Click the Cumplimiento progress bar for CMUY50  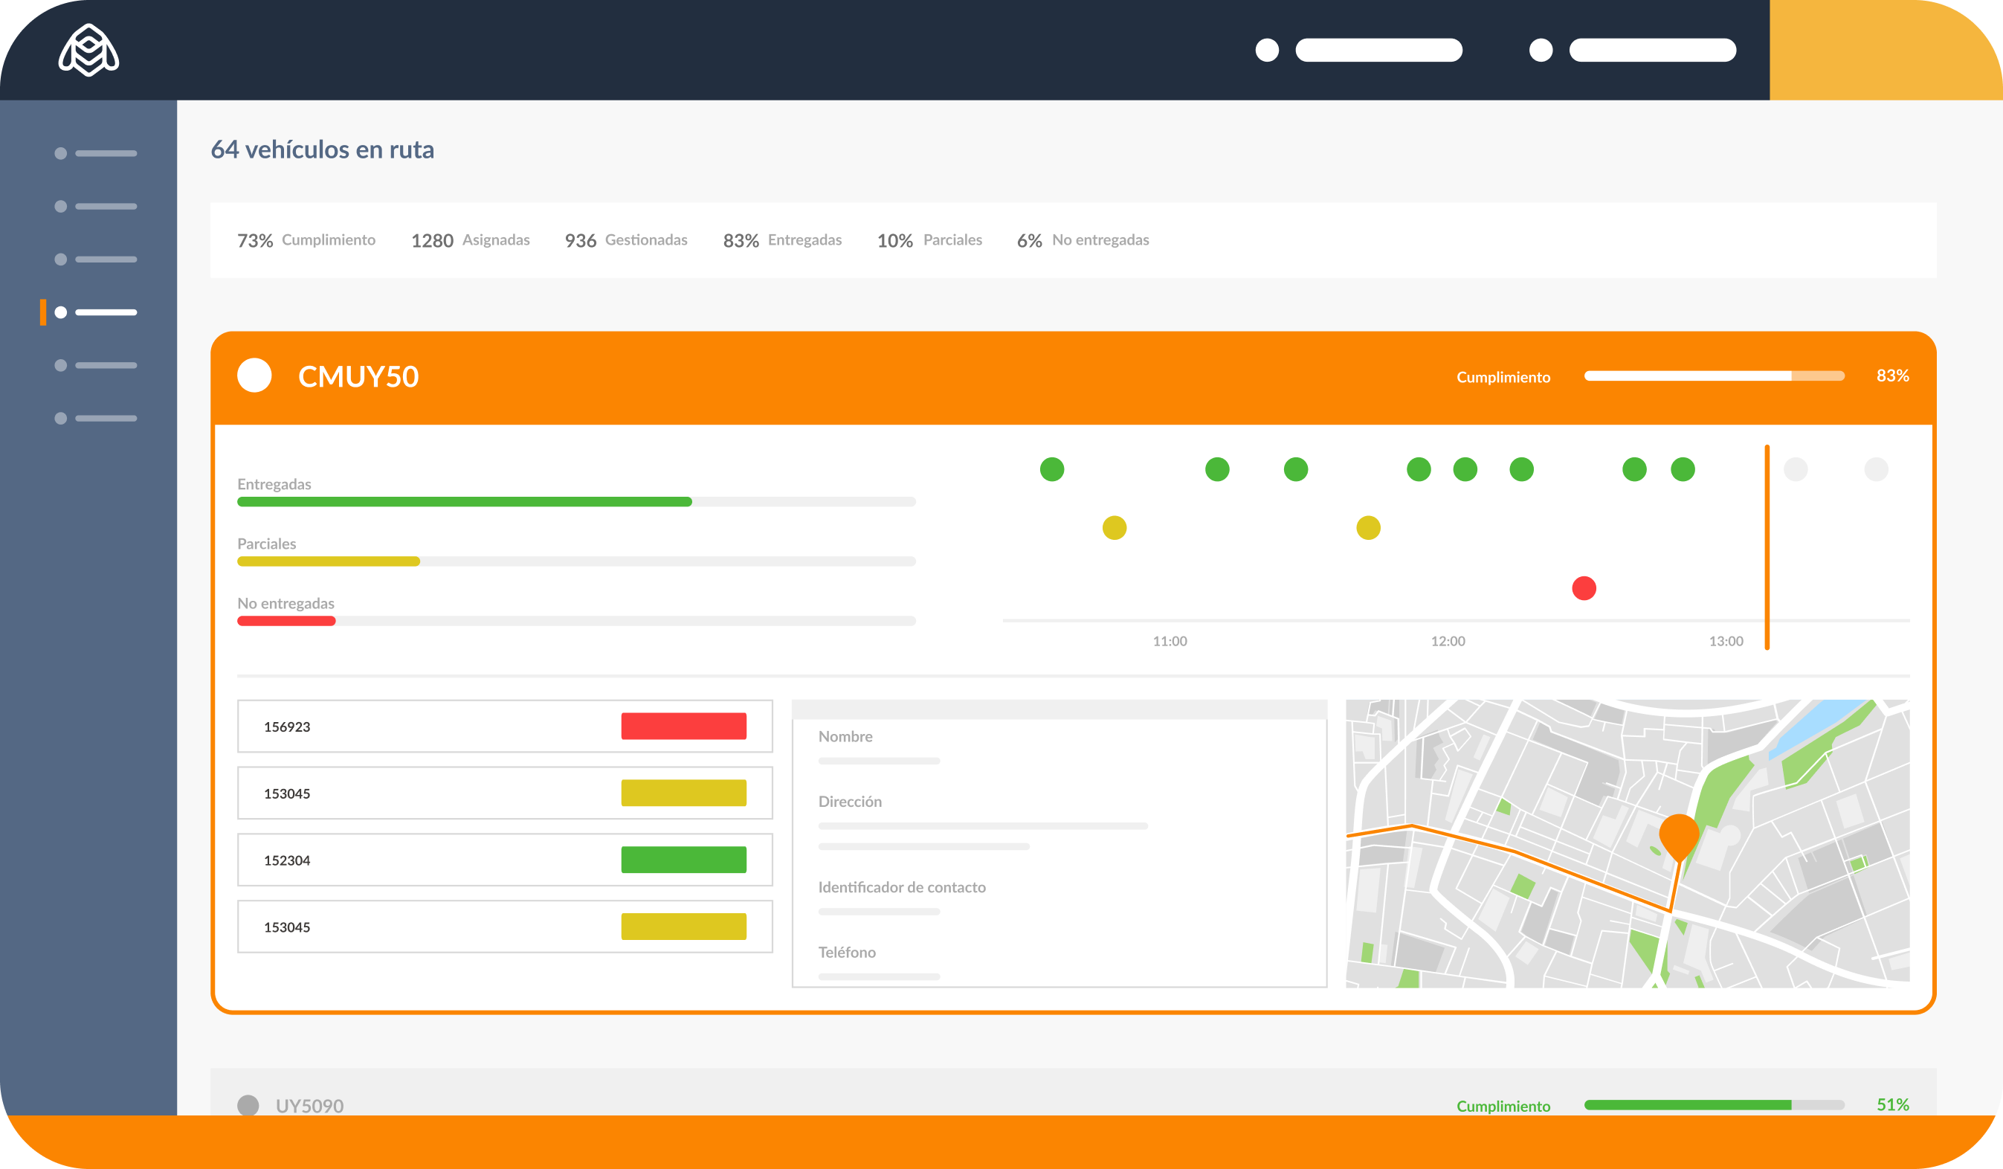tap(1715, 376)
